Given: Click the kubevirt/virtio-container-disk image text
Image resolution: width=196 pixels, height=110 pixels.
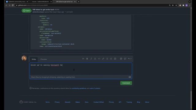Looking at the screenshot, I should (61, 44).
